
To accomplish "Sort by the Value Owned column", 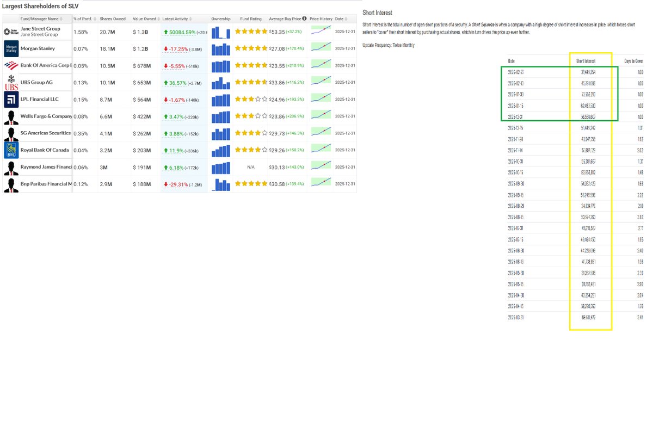I will point(146,19).
